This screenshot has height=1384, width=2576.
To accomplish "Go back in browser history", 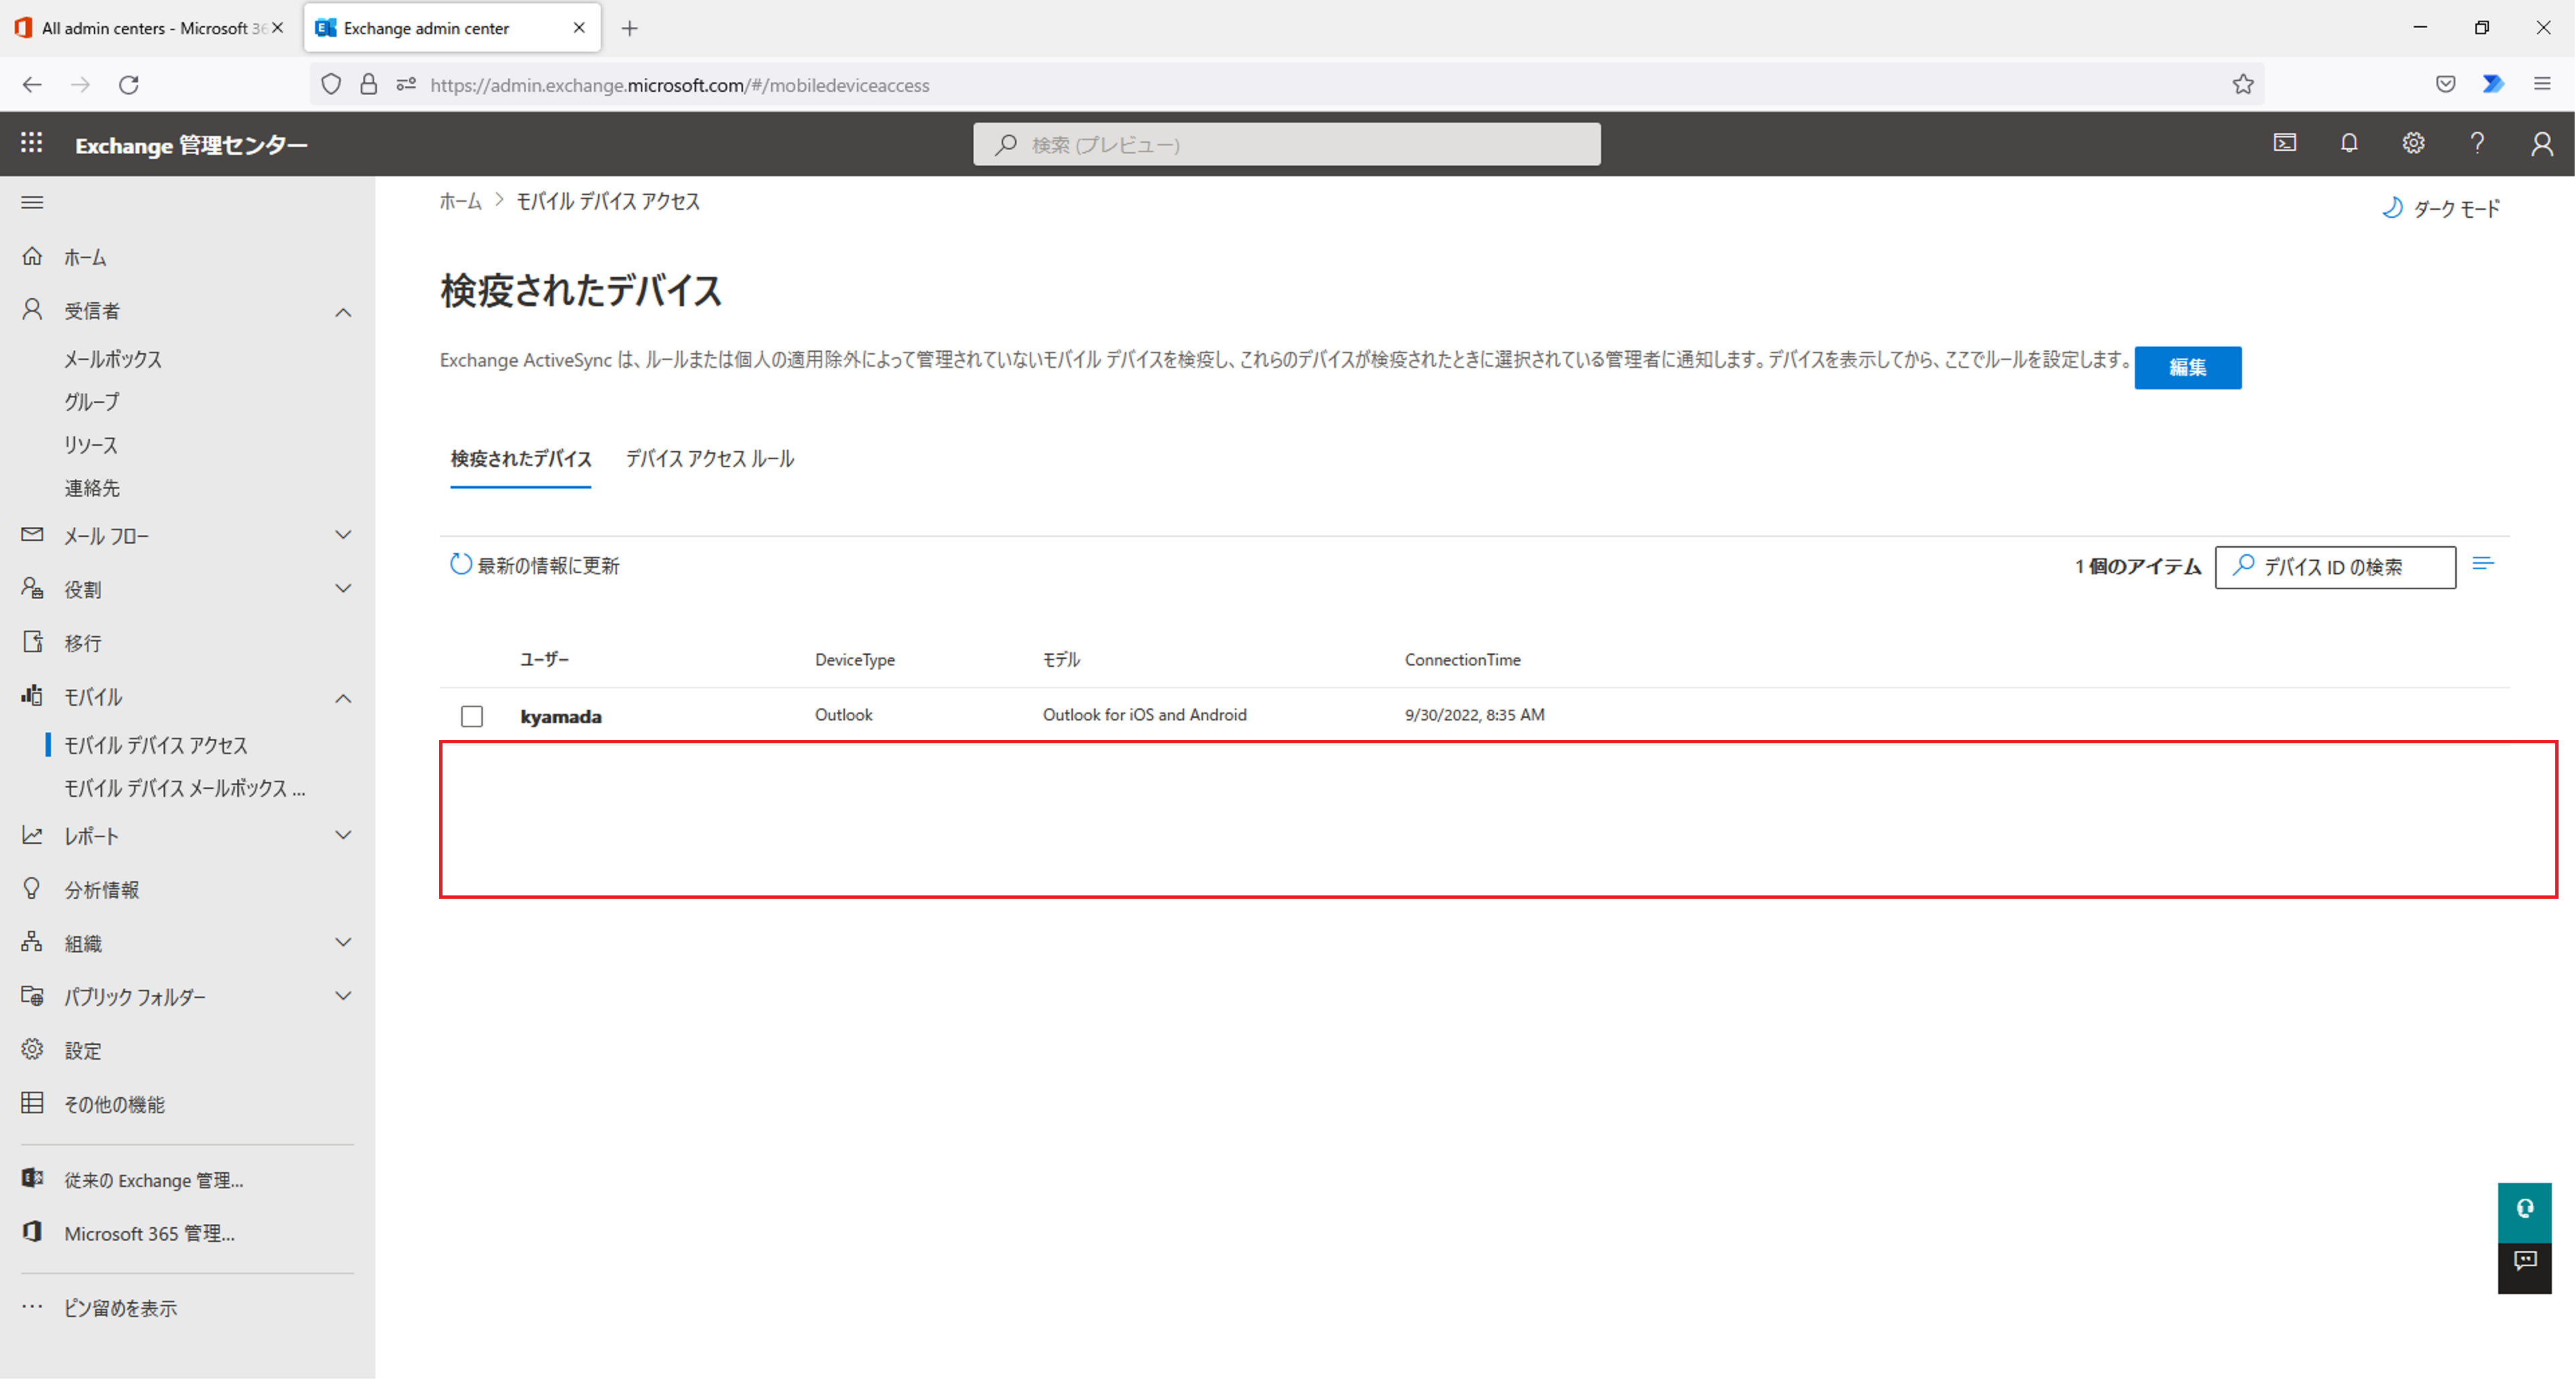I will tap(32, 85).
